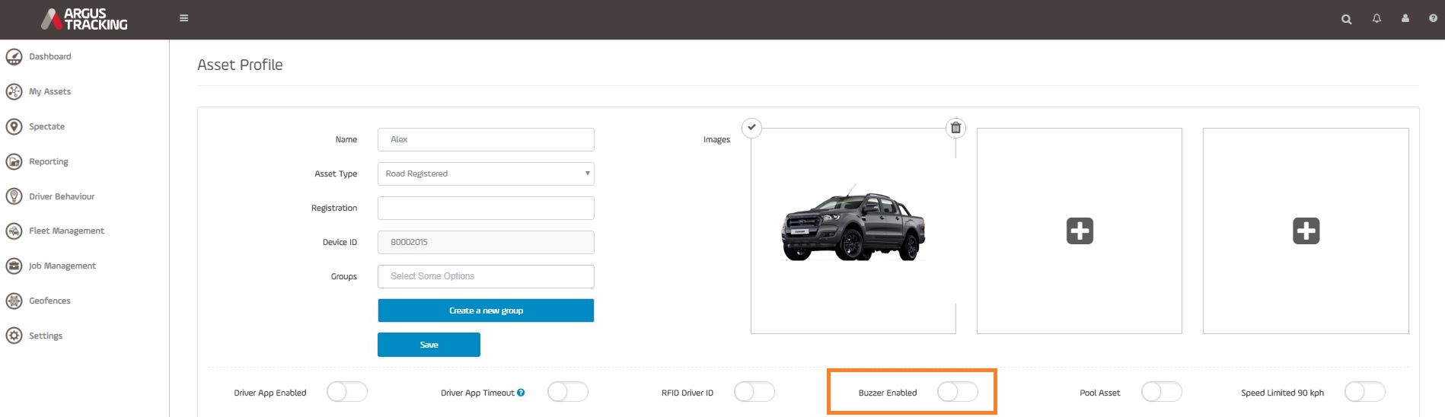The height and width of the screenshot is (417, 1445).
Task: Click the Dashboard gauge icon
Action: pos(14,56)
